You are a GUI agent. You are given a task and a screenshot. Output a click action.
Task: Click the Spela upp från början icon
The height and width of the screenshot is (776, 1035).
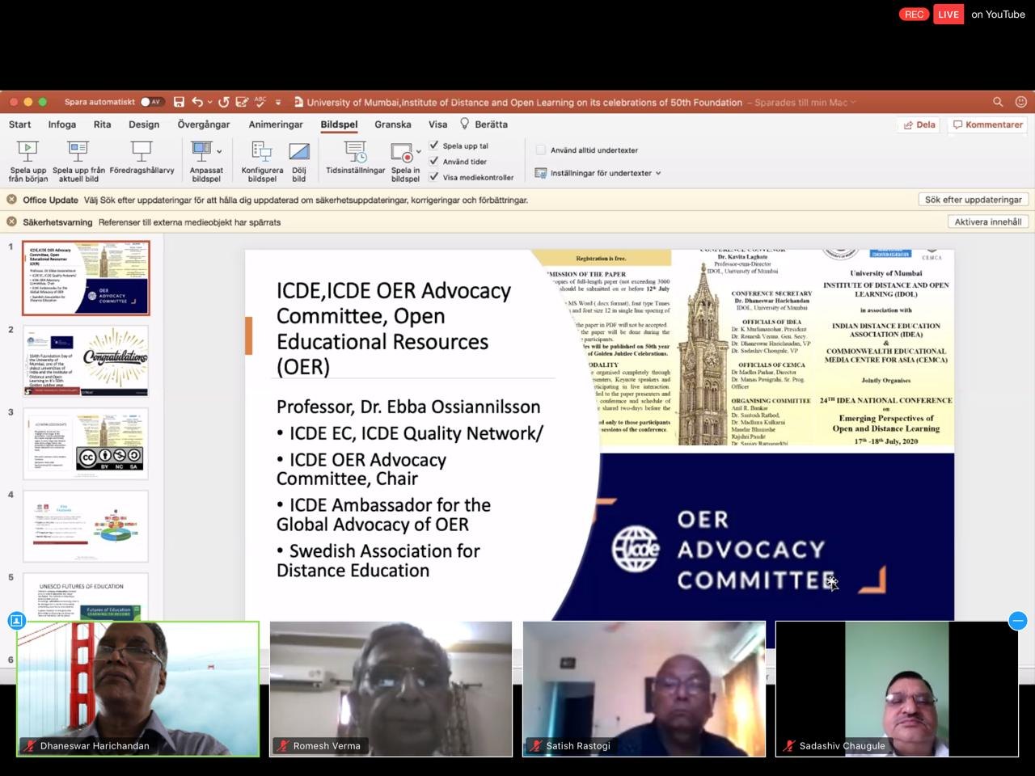pyautogui.click(x=28, y=150)
